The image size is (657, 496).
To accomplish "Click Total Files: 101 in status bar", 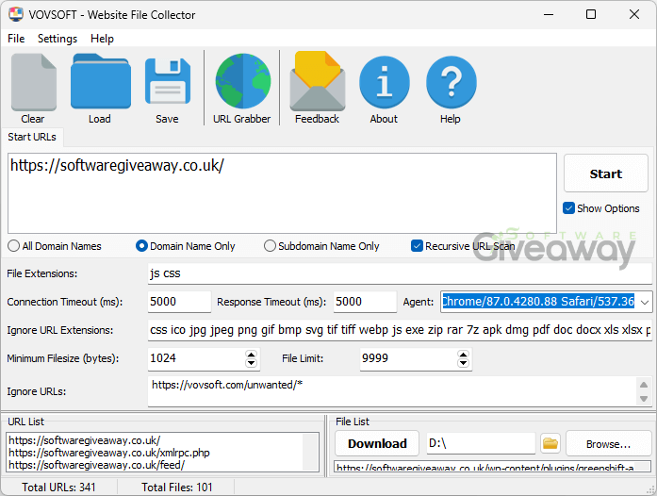I will 177,488.
